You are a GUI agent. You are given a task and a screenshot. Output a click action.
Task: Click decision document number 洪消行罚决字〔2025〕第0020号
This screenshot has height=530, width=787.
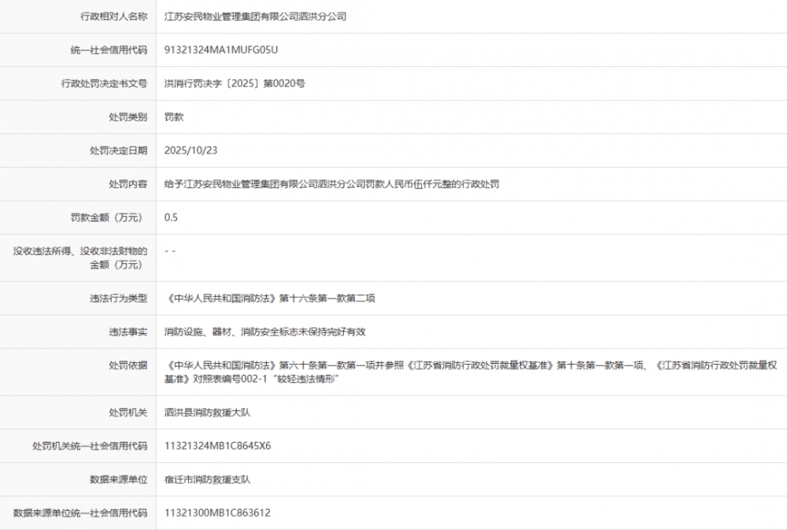(x=234, y=83)
